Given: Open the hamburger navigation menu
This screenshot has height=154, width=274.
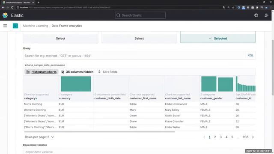Looking at the screenshot, I should coord(5,26).
